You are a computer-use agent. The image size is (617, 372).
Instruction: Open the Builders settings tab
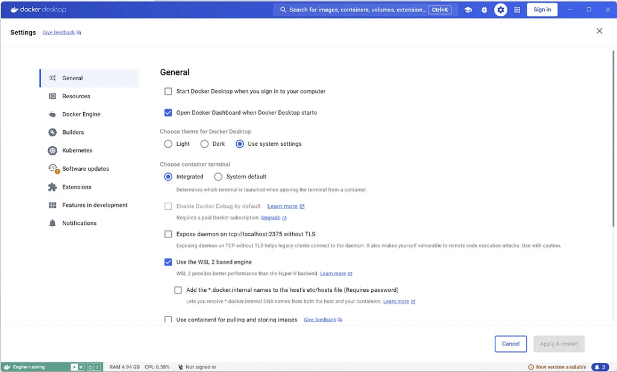(89, 132)
